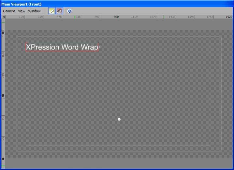Click the blue diamond toolbar icon
The image size is (234, 170).
[x=69, y=11]
